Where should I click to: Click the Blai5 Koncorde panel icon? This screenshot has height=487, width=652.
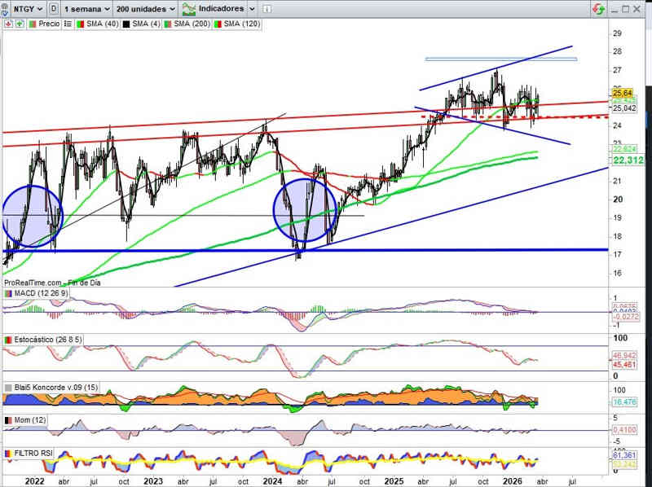pos(7,388)
